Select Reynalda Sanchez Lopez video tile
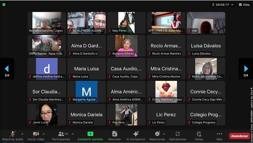This screenshot has width=253, height=143. pos(47,23)
